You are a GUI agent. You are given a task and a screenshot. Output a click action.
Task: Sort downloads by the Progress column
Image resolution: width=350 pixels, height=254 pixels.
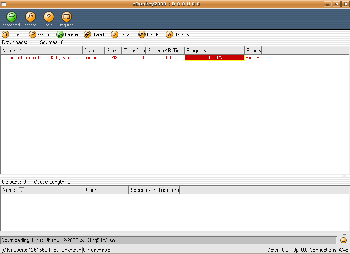215,51
